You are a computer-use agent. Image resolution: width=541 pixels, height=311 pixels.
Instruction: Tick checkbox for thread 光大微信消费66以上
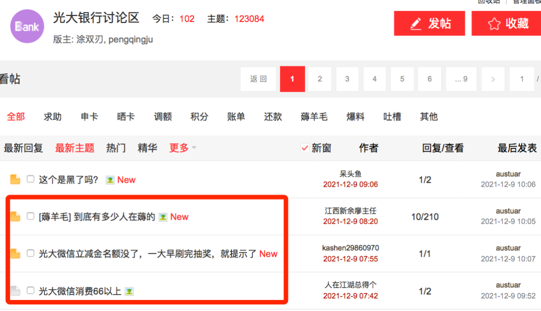pos(31,290)
